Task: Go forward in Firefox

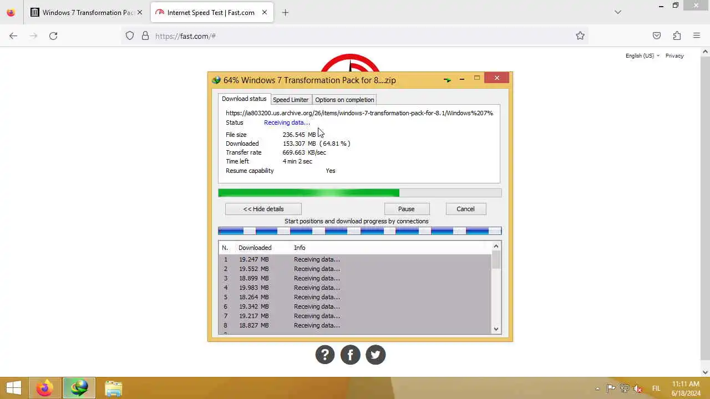Action: tap(33, 35)
